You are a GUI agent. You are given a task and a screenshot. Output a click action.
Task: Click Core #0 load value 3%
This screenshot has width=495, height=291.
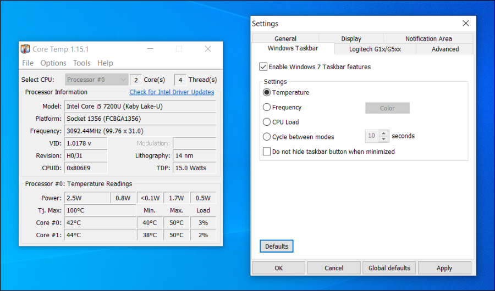(x=203, y=222)
